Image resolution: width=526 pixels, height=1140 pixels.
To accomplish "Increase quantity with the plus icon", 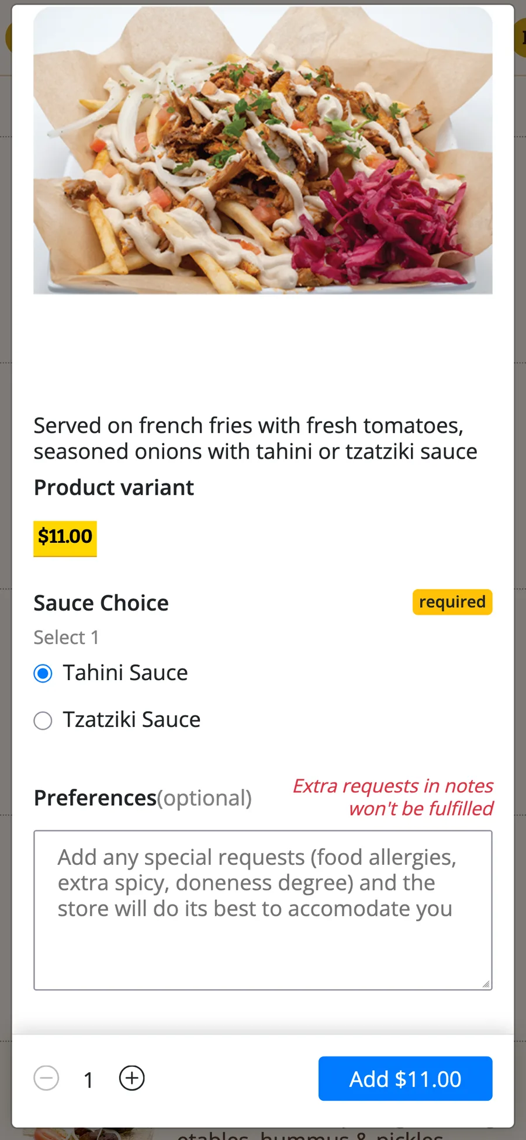I will [132, 1078].
